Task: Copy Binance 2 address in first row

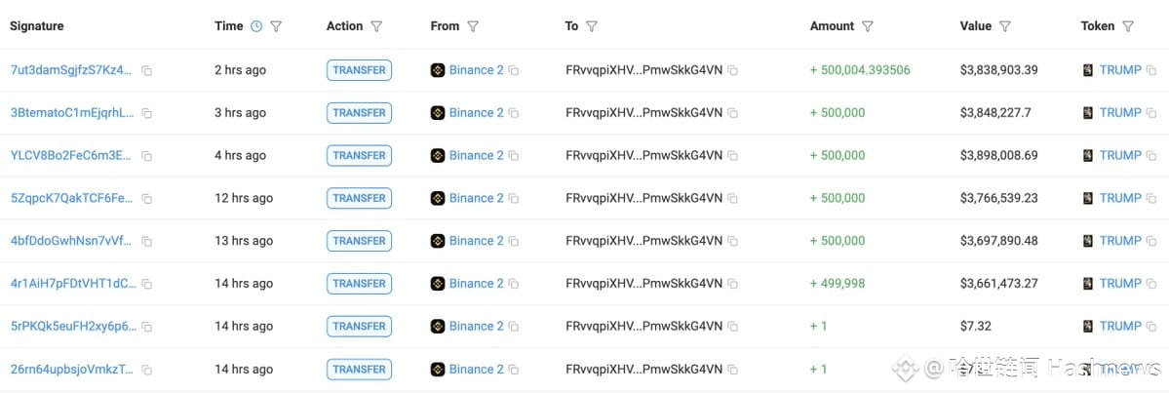Action: (x=514, y=71)
